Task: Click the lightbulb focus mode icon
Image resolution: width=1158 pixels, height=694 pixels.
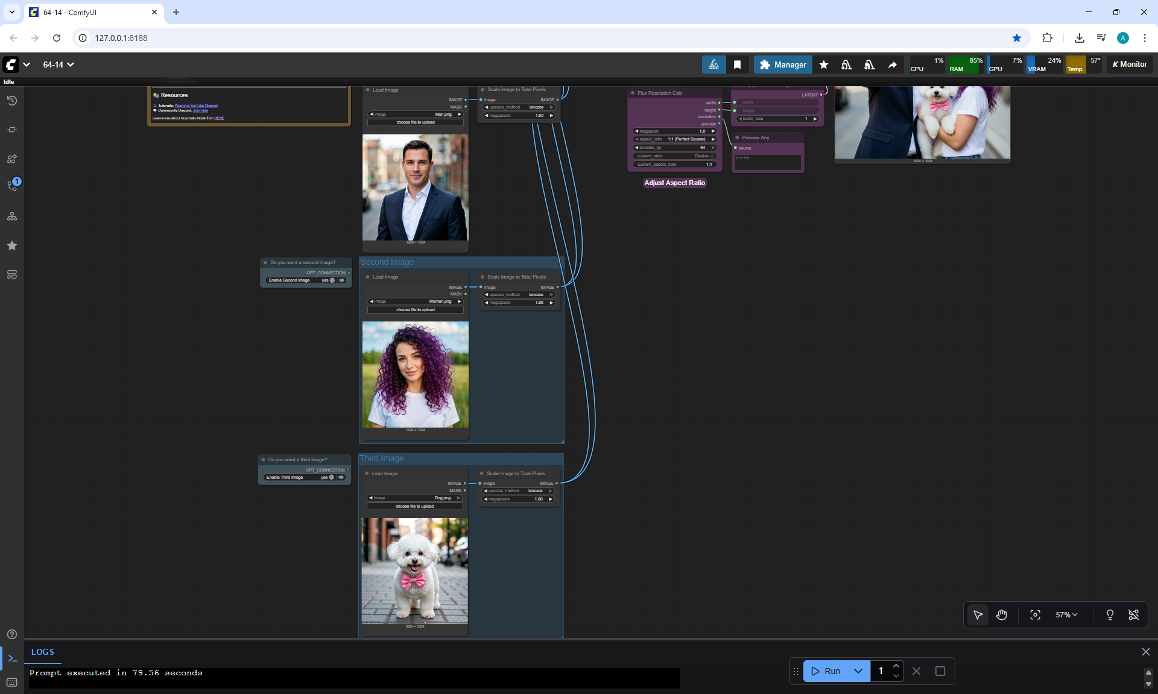Action: click(x=1110, y=615)
